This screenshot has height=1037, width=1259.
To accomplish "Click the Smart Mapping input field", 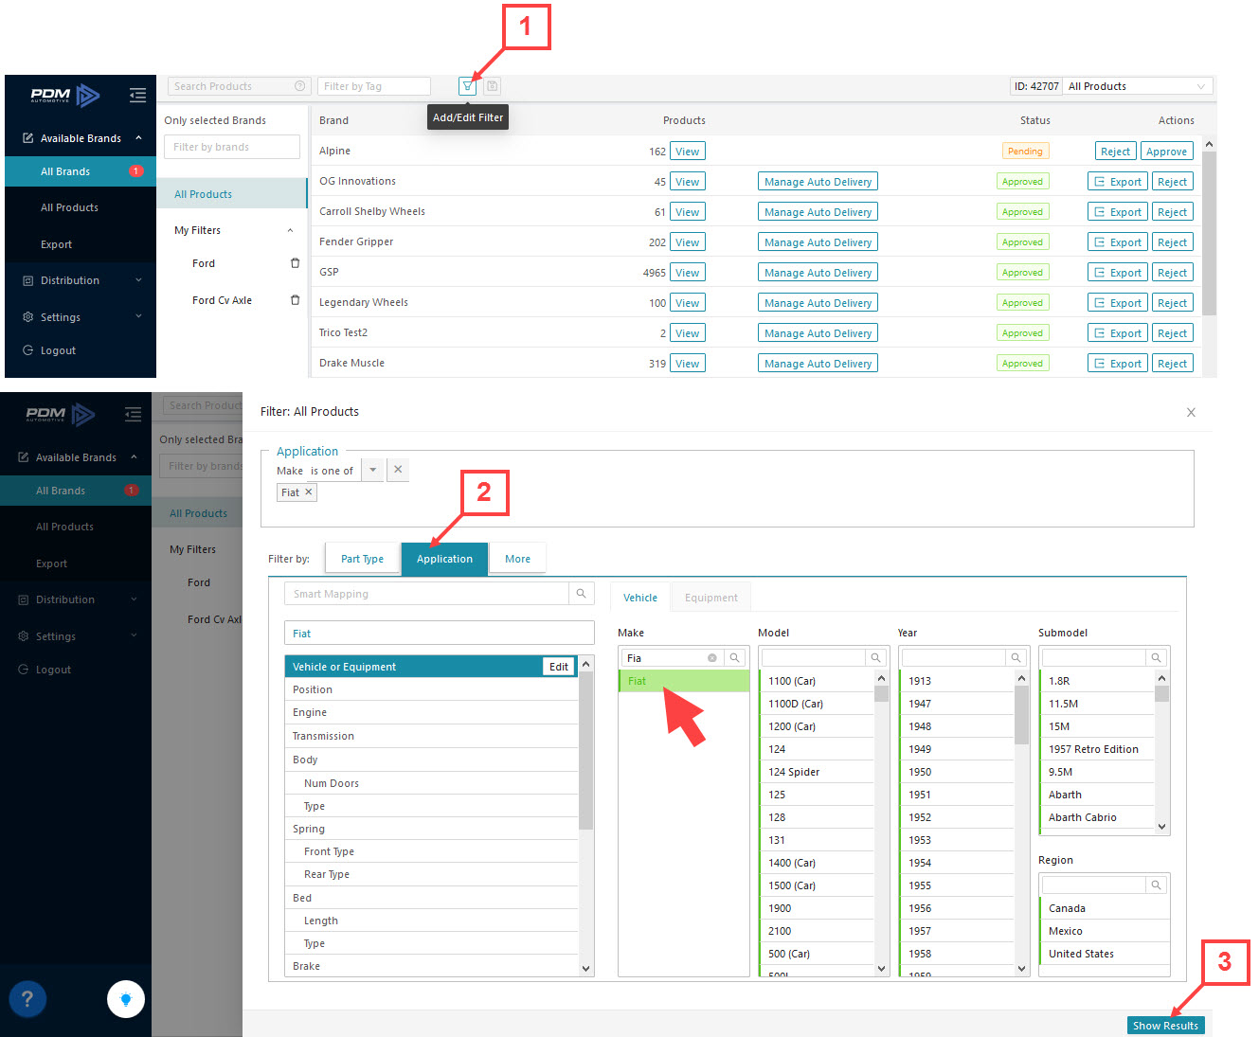I will pyautogui.click(x=426, y=594).
